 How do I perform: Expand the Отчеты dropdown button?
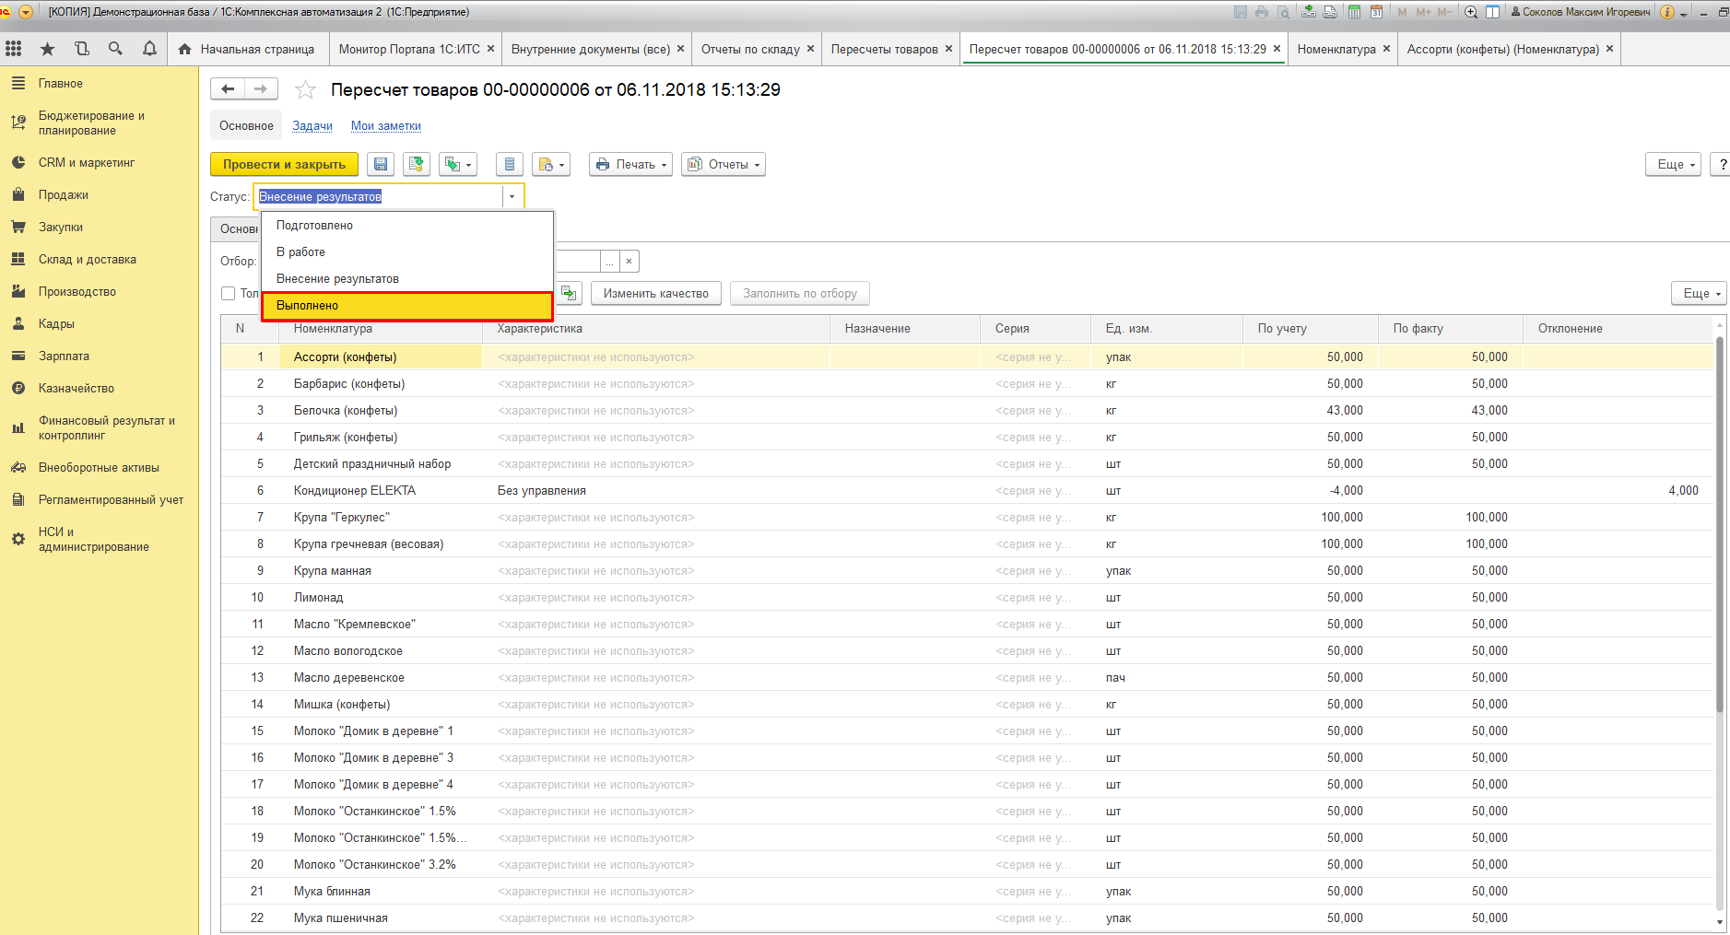click(724, 165)
